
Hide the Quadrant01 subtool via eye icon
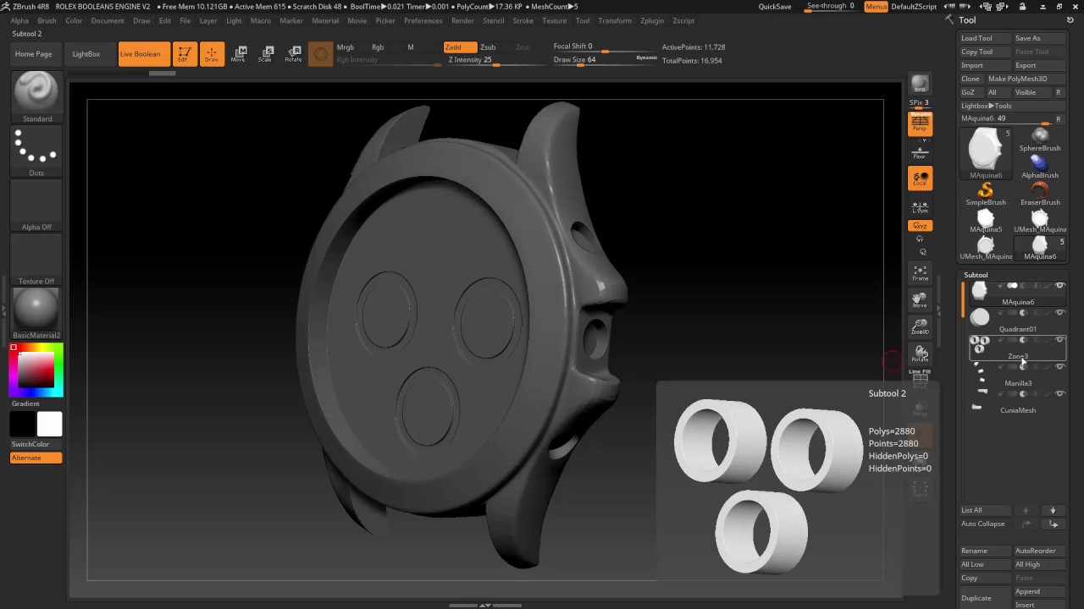[x=1059, y=313]
